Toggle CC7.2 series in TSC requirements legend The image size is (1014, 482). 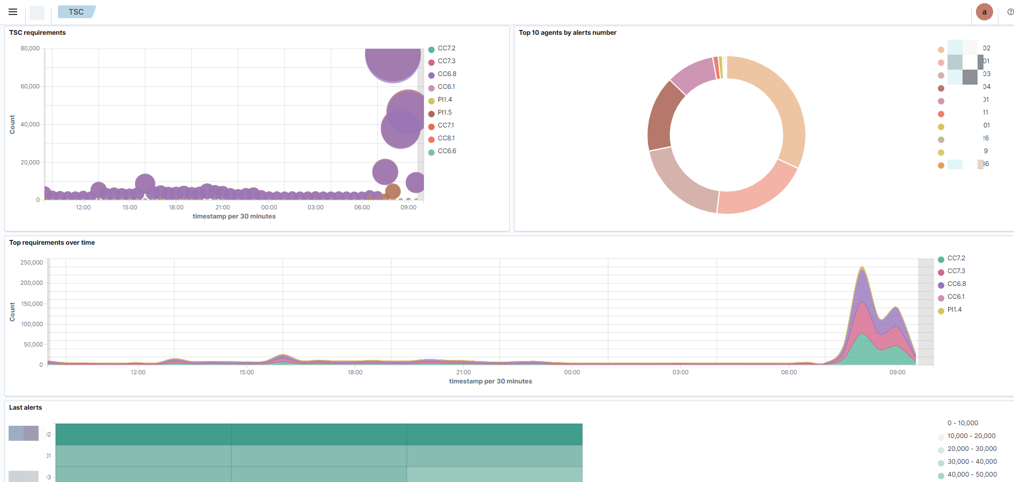446,48
